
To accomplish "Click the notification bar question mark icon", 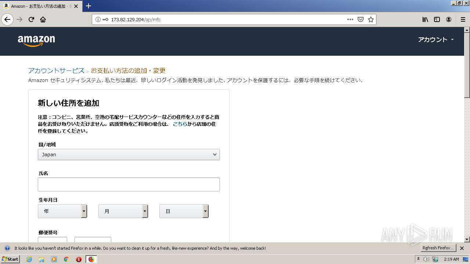I will click(7, 248).
